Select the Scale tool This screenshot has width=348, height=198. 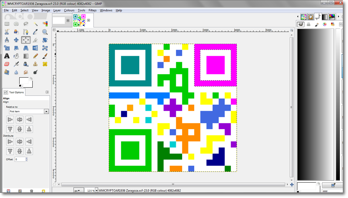click(x=7, y=48)
